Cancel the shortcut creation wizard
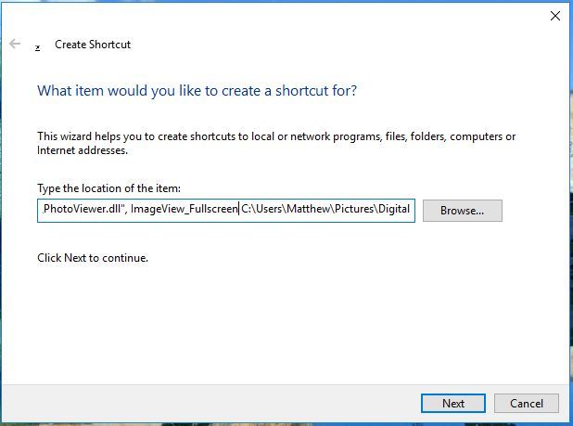Screen dimensions: 573x426 coord(526,403)
